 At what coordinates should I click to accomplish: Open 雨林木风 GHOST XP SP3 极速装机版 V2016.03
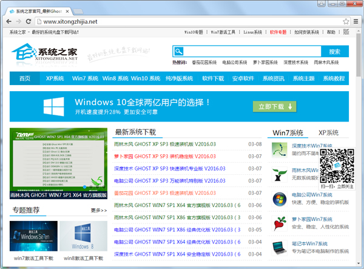165,145
